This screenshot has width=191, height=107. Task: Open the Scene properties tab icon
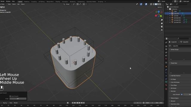[x=166, y=56]
